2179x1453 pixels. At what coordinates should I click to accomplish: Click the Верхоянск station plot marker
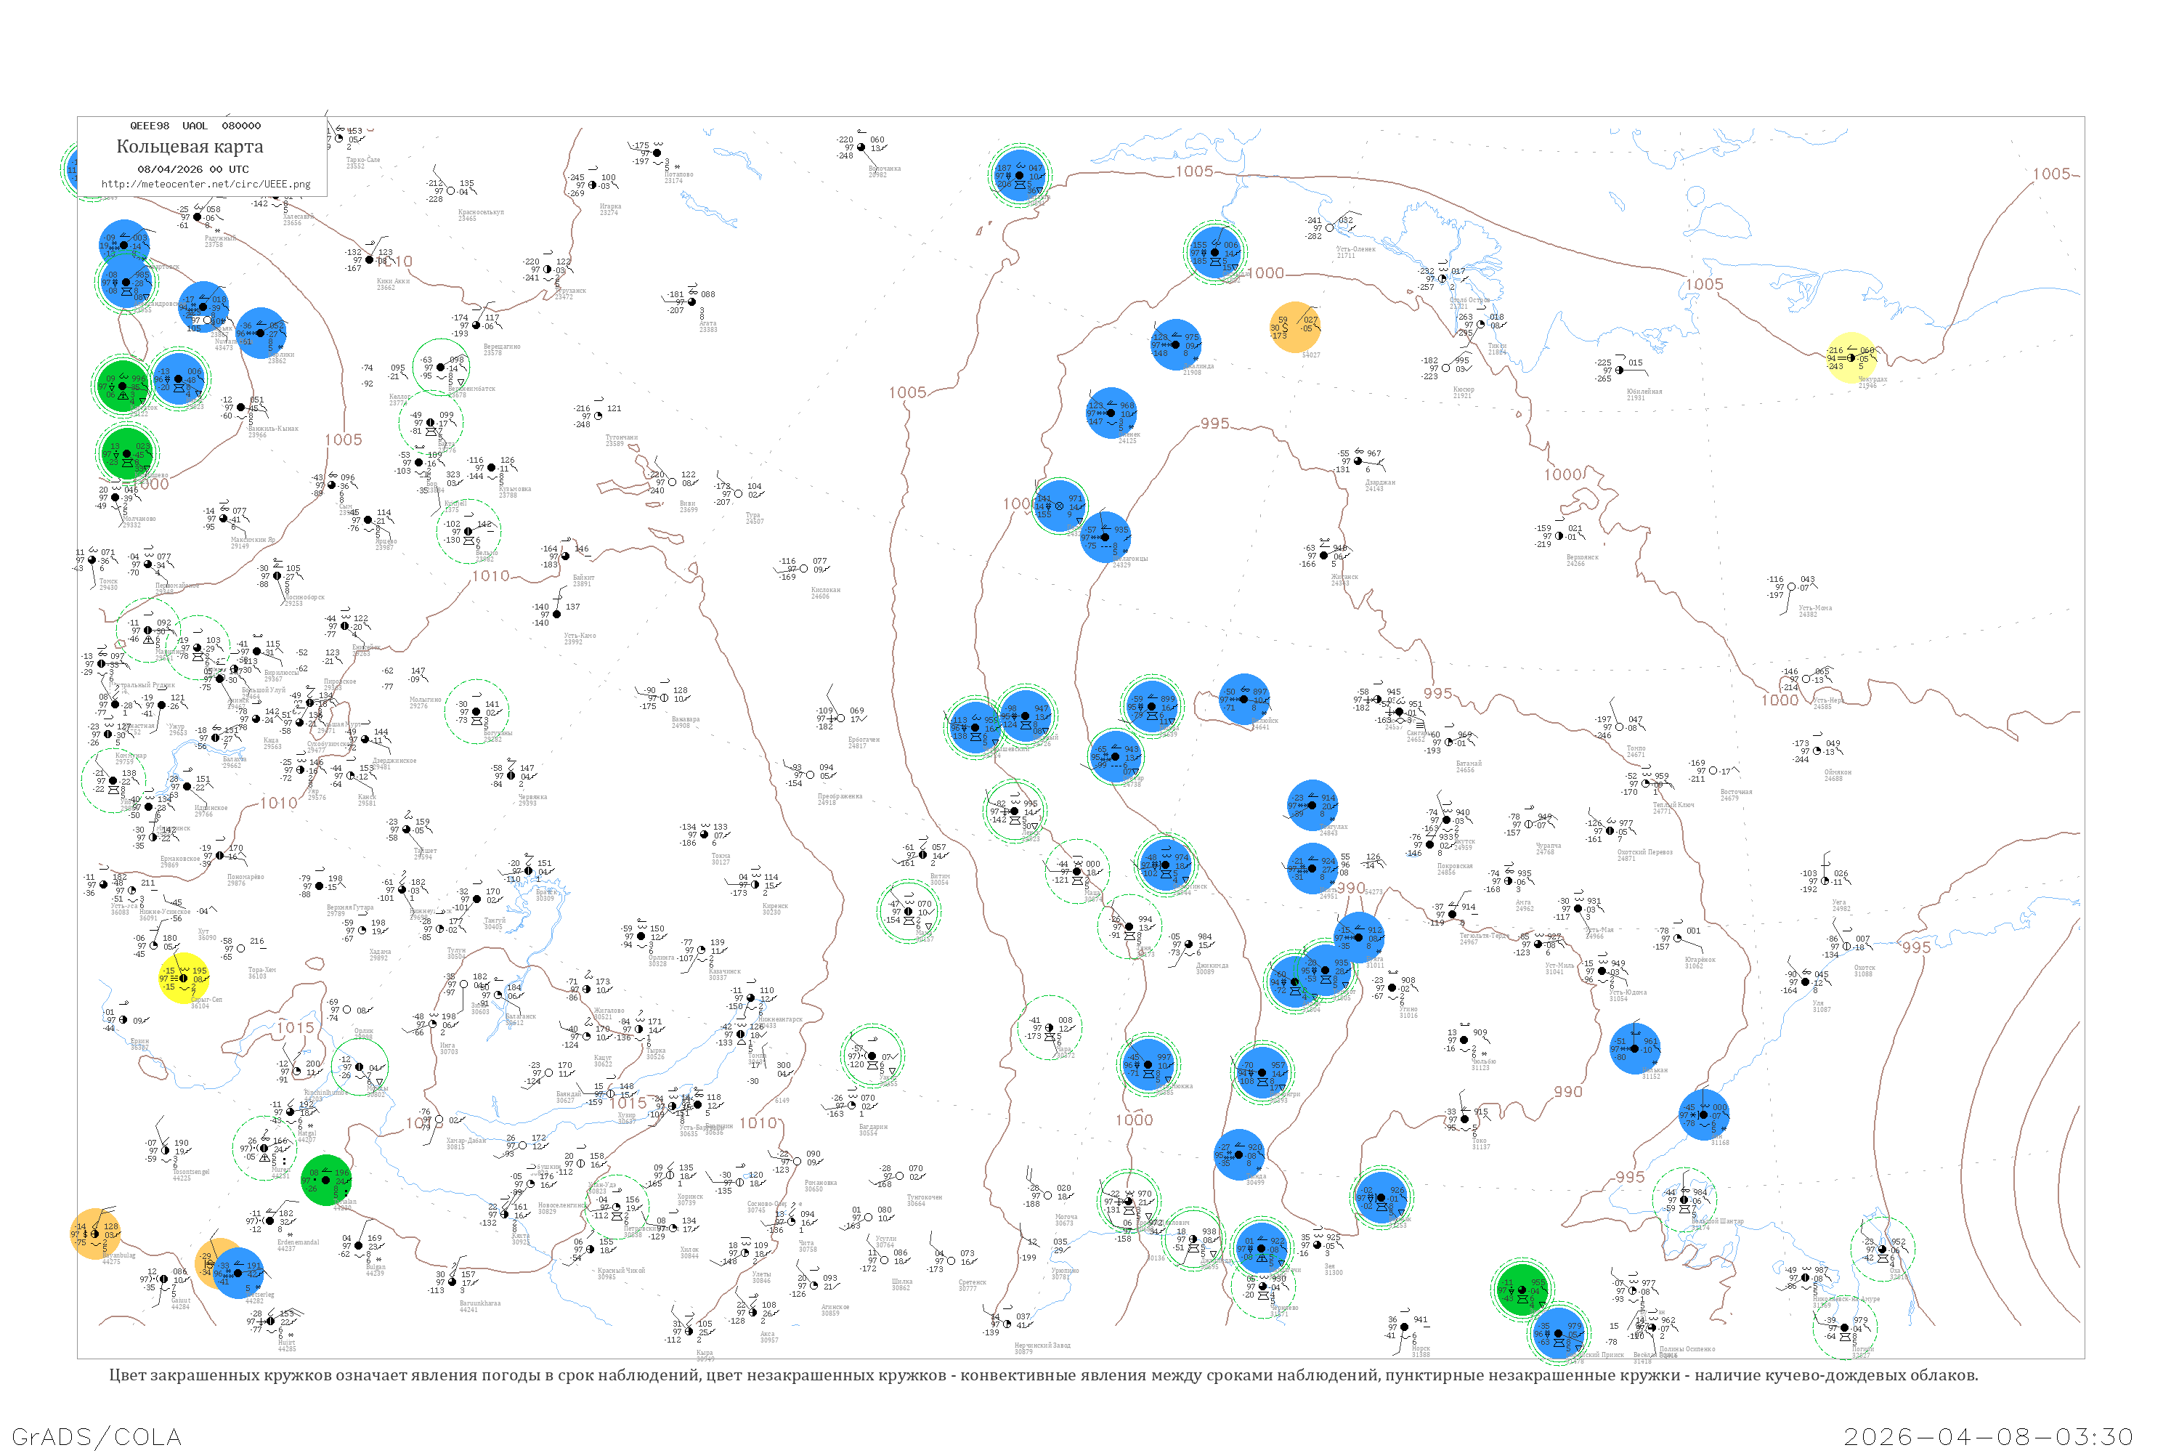pos(1559,535)
